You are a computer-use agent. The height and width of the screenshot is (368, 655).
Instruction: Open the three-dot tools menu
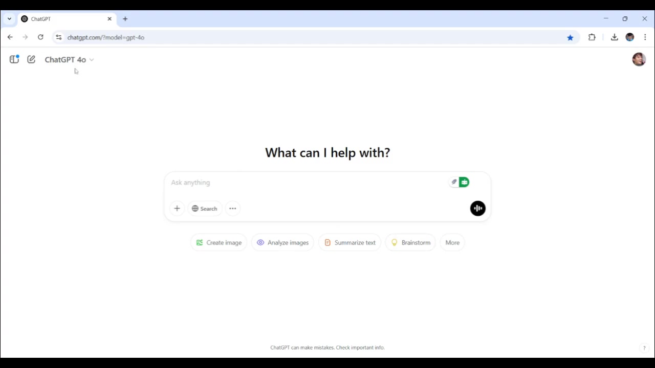pyautogui.click(x=233, y=209)
